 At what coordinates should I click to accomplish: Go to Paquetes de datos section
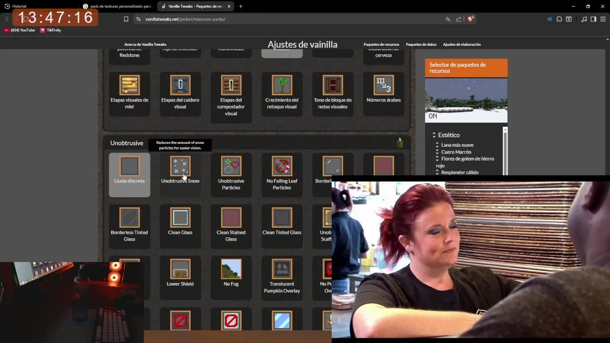[x=421, y=44]
